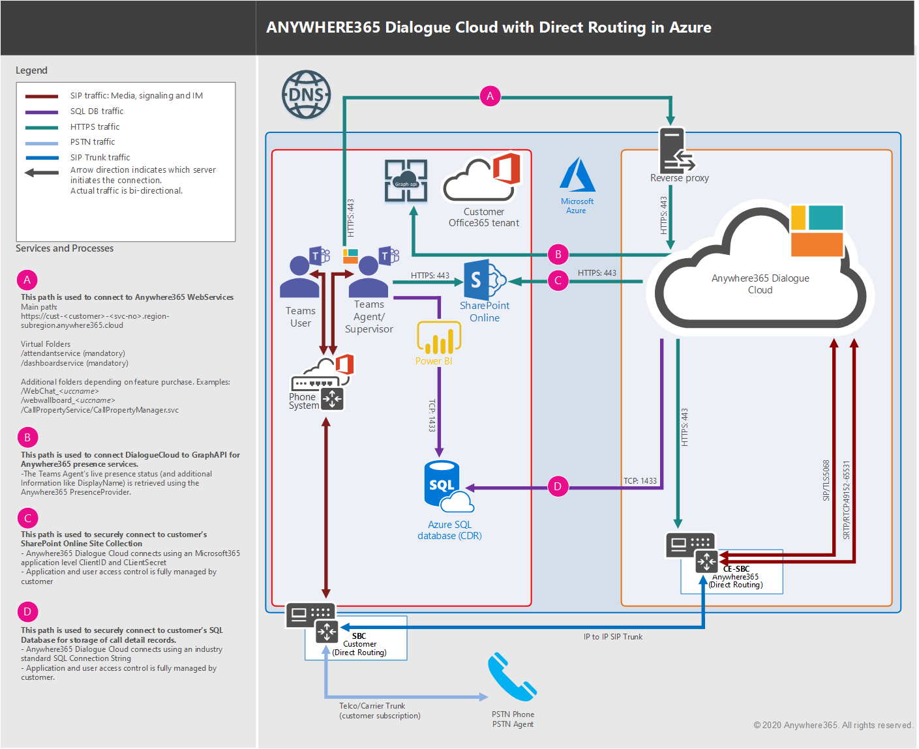Select the SharePoint Online icon
The height and width of the screenshot is (749, 919).
[485, 280]
